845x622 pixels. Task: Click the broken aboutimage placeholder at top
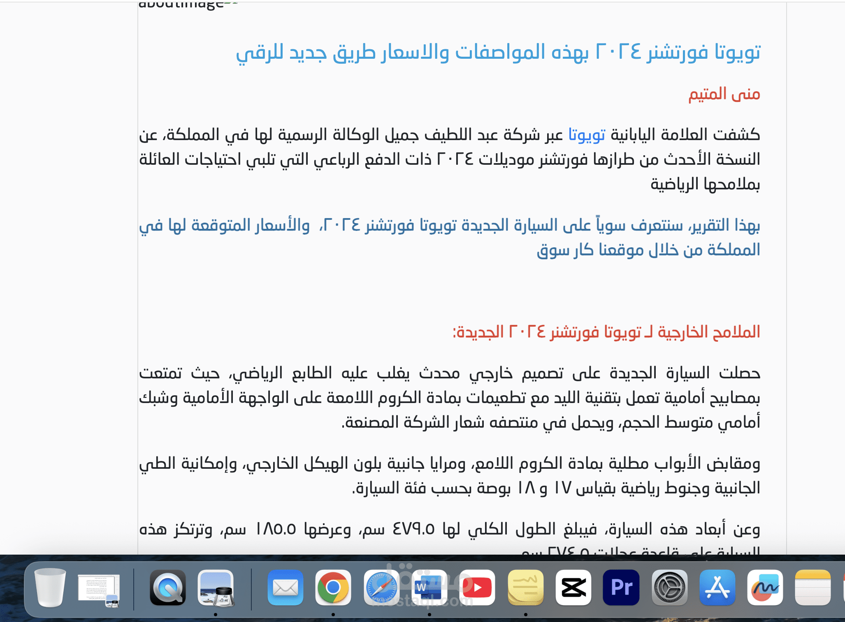[188, 5]
